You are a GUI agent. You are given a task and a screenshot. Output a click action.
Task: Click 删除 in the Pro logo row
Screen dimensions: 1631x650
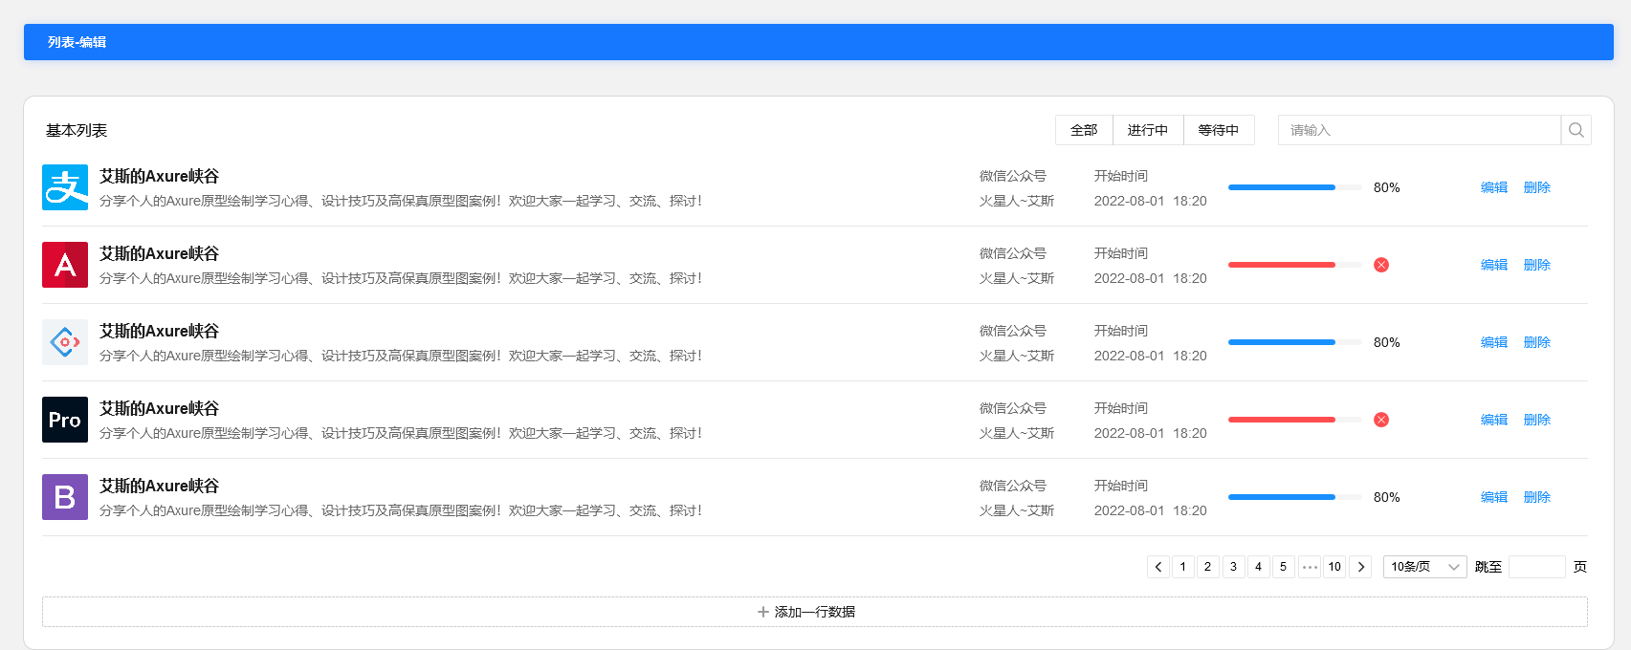(1537, 420)
